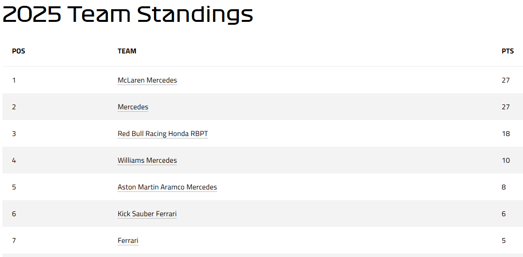The width and height of the screenshot is (523, 257).
Task: Open the Williams Mercedes team link
Action: click(147, 160)
